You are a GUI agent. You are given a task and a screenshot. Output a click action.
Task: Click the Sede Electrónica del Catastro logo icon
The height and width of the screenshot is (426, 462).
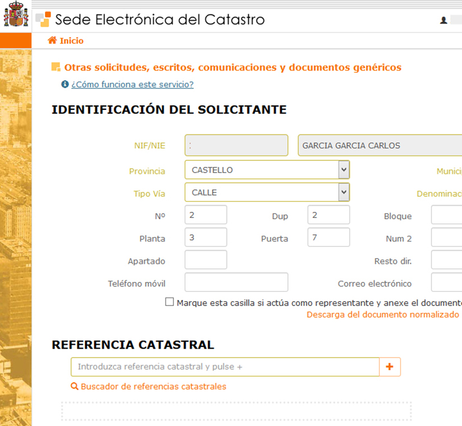pyautogui.click(x=43, y=20)
